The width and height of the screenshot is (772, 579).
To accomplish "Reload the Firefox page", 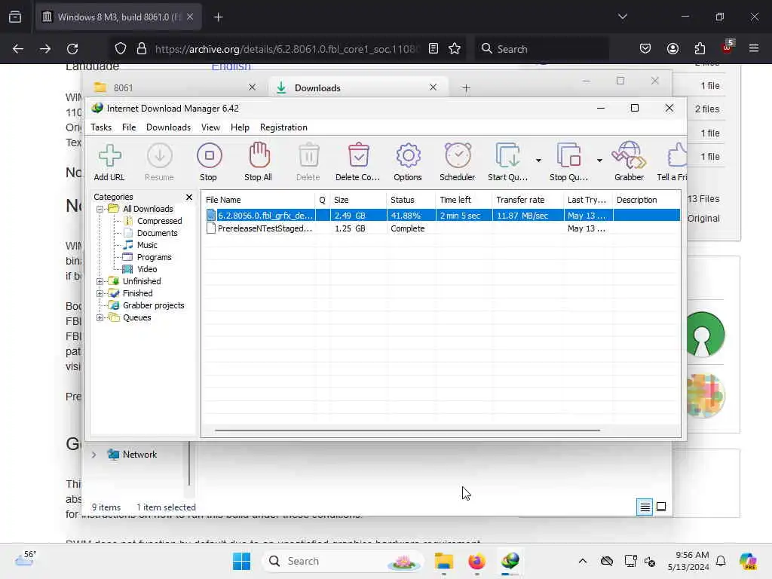I will click(x=72, y=49).
